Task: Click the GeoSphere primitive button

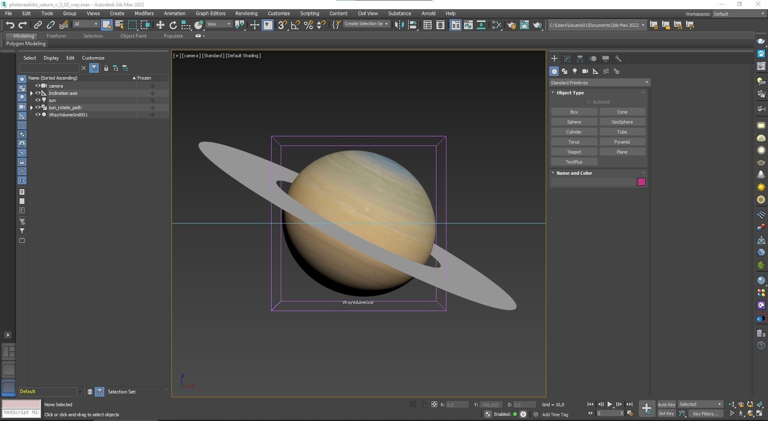Action: pos(622,122)
